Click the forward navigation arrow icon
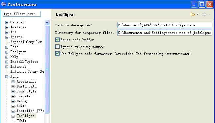215x123 pixels. point(204,14)
